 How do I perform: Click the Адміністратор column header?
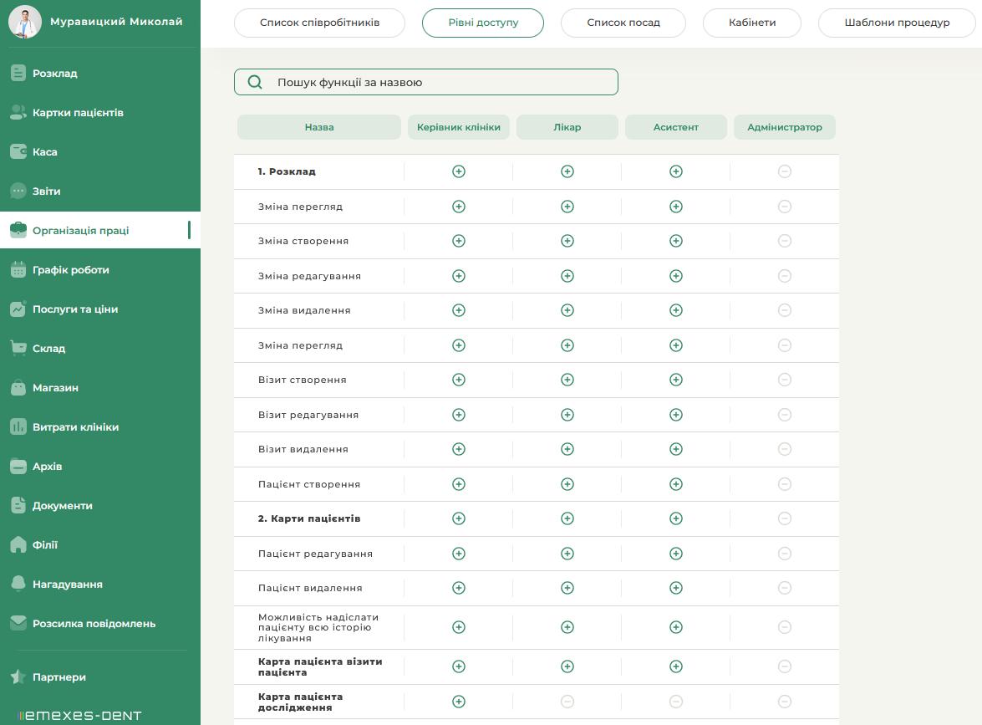785,127
